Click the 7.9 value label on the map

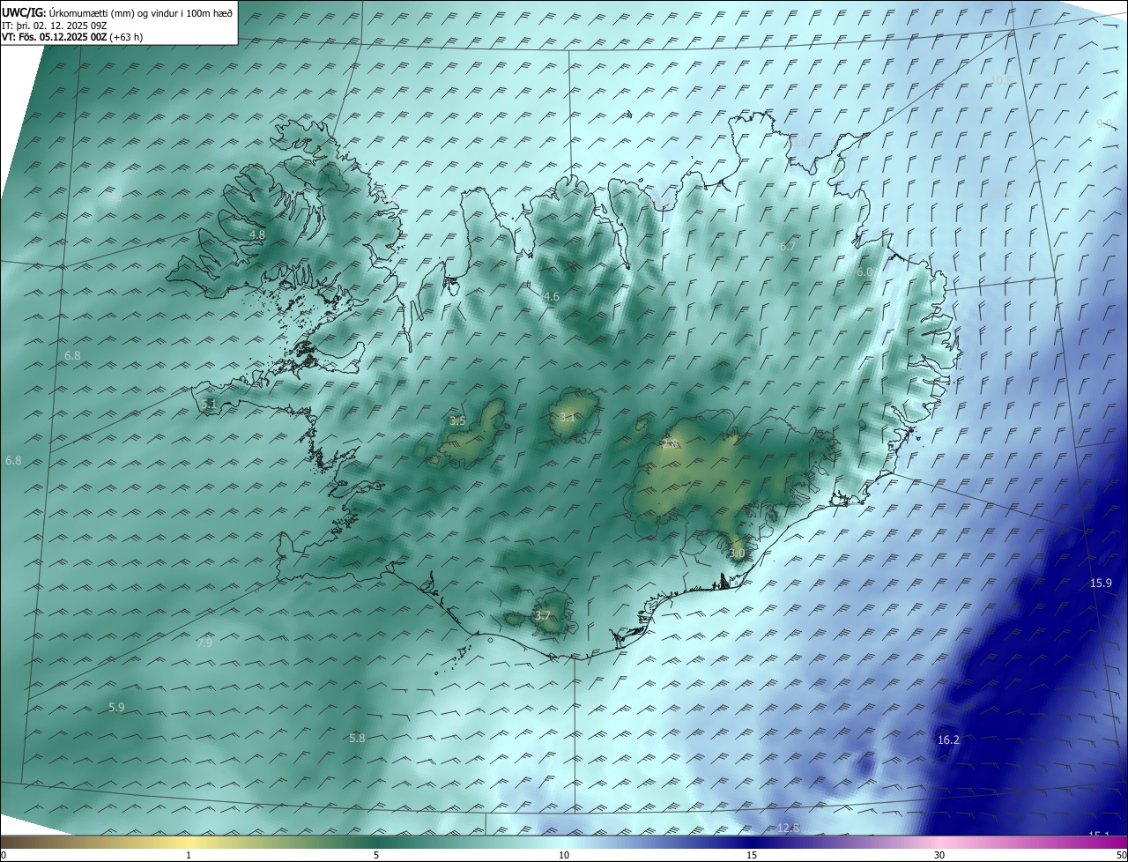pyautogui.click(x=204, y=643)
